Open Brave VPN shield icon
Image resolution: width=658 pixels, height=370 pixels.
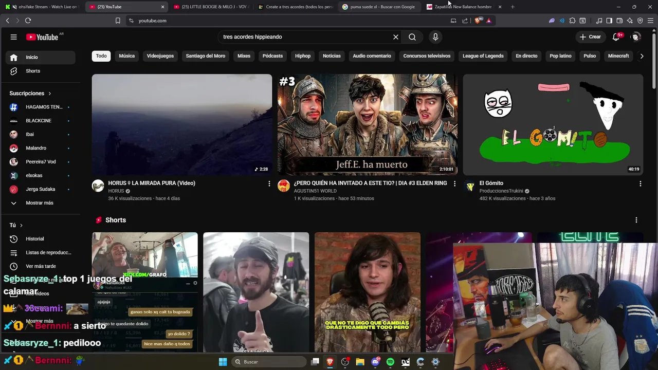640,21
